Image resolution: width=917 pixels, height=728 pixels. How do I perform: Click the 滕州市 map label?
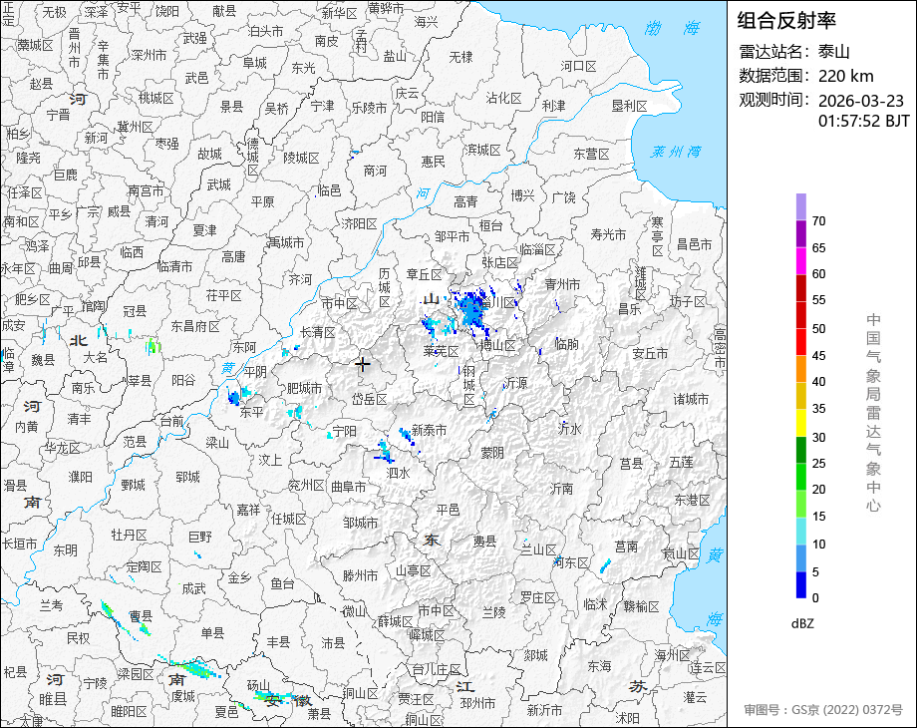(360, 575)
